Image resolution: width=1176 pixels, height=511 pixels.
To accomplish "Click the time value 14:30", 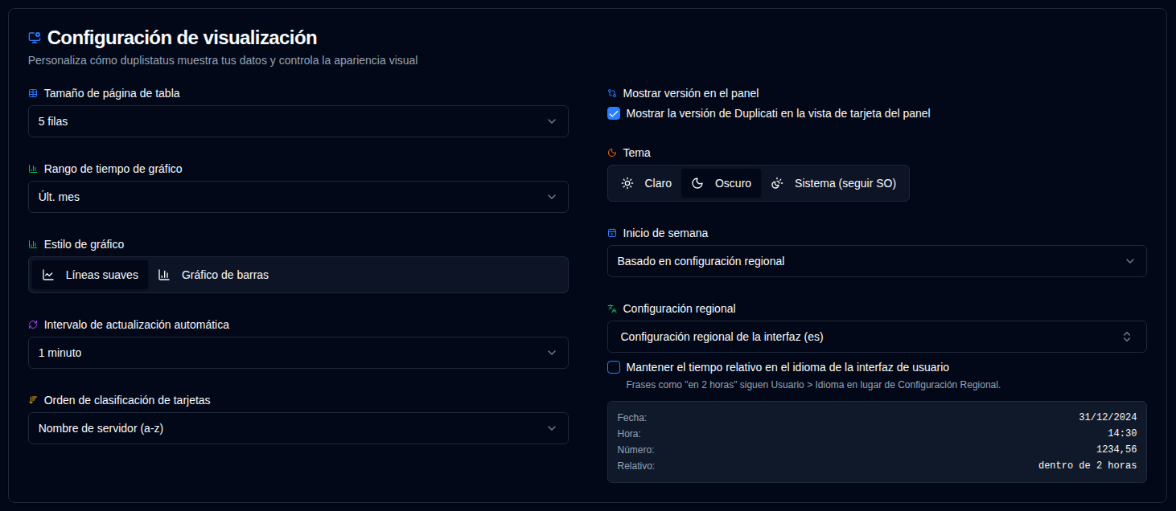I will pyautogui.click(x=1122, y=433).
